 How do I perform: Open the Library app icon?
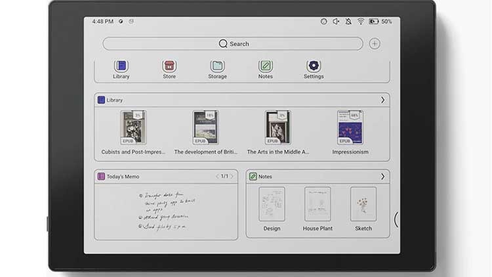point(121,66)
